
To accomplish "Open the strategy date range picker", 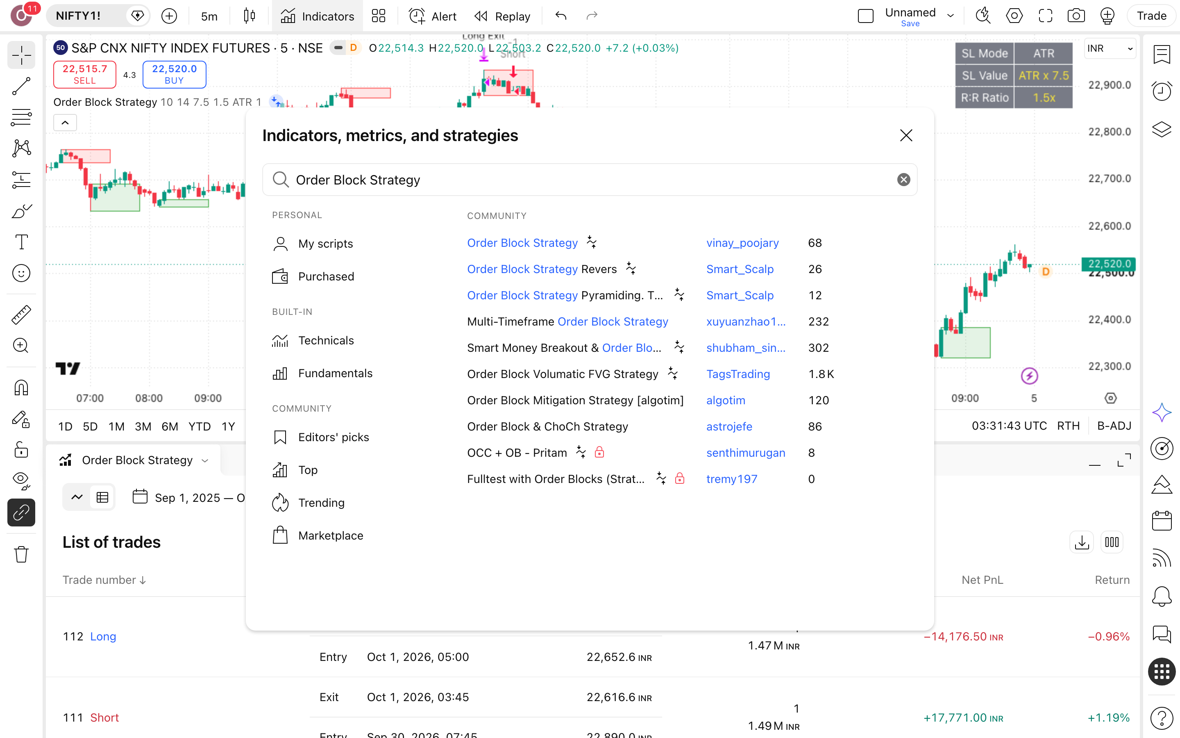I will pyautogui.click(x=189, y=497).
